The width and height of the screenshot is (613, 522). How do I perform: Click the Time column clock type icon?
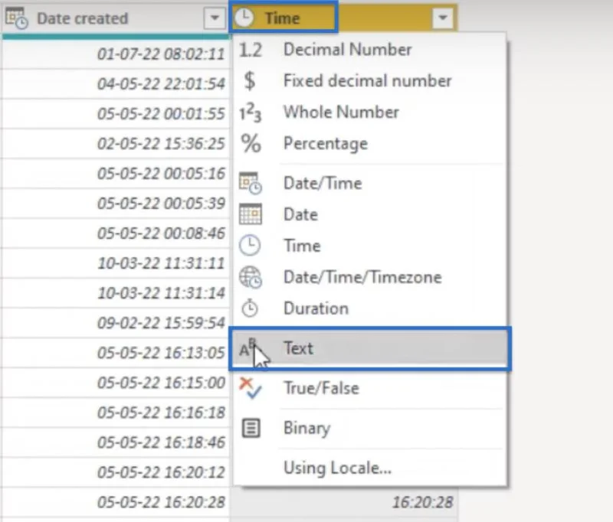[x=244, y=18]
